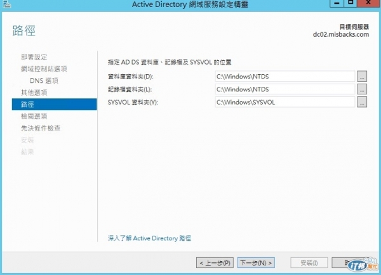Click the SYSVOL 資料夾(Y) path input field
The height and width of the screenshot is (275, 381).
click(x=285, y=102)
